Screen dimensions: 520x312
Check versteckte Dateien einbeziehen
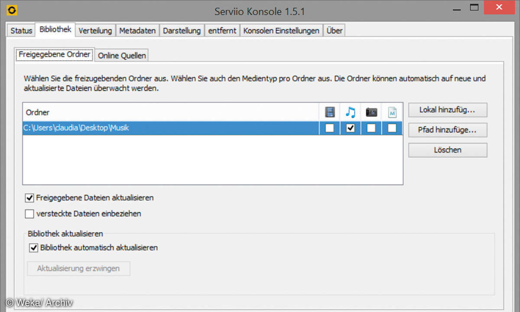(x=29, y=214)
